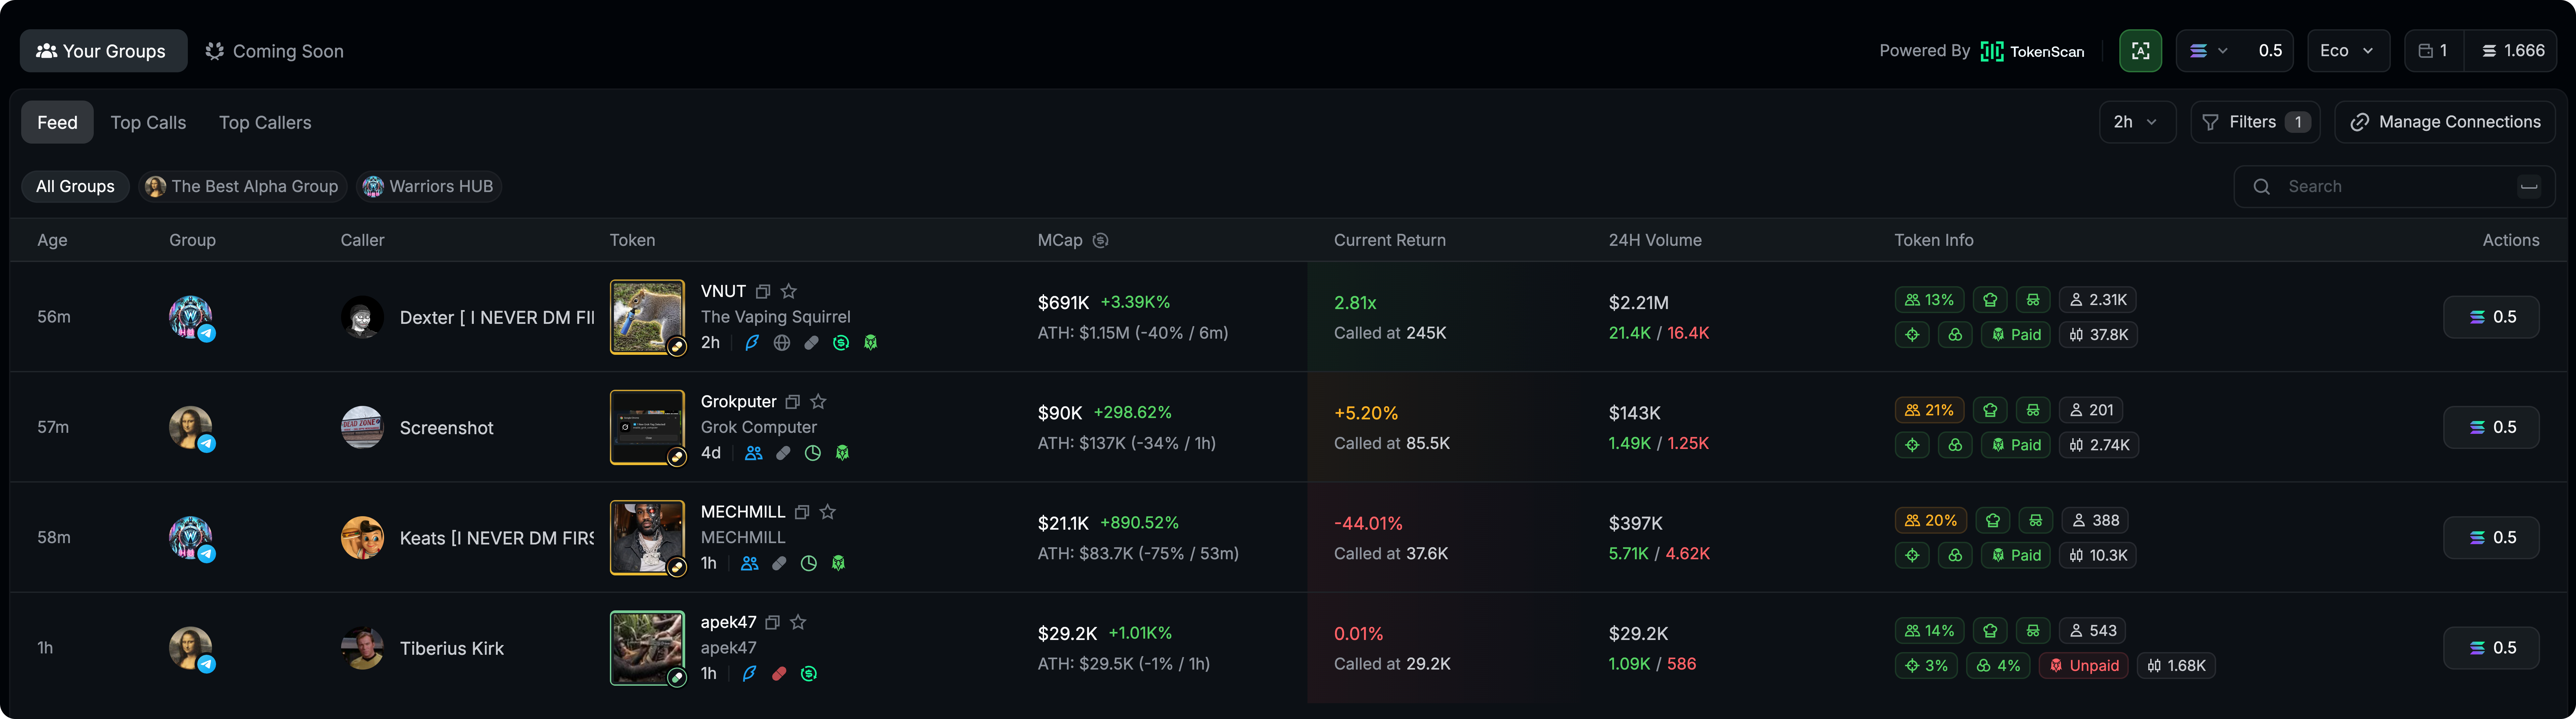Star the MECHMILL token

coord(827,512)
